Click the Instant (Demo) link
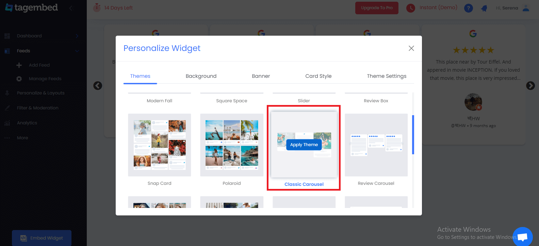This screenshot has height=246, width=539. click(438, 7)
